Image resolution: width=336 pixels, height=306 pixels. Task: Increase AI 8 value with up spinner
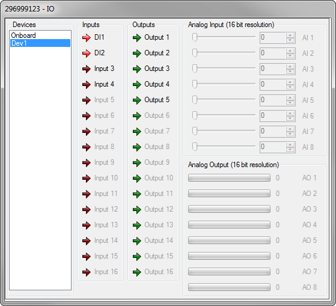coord(290,145)
